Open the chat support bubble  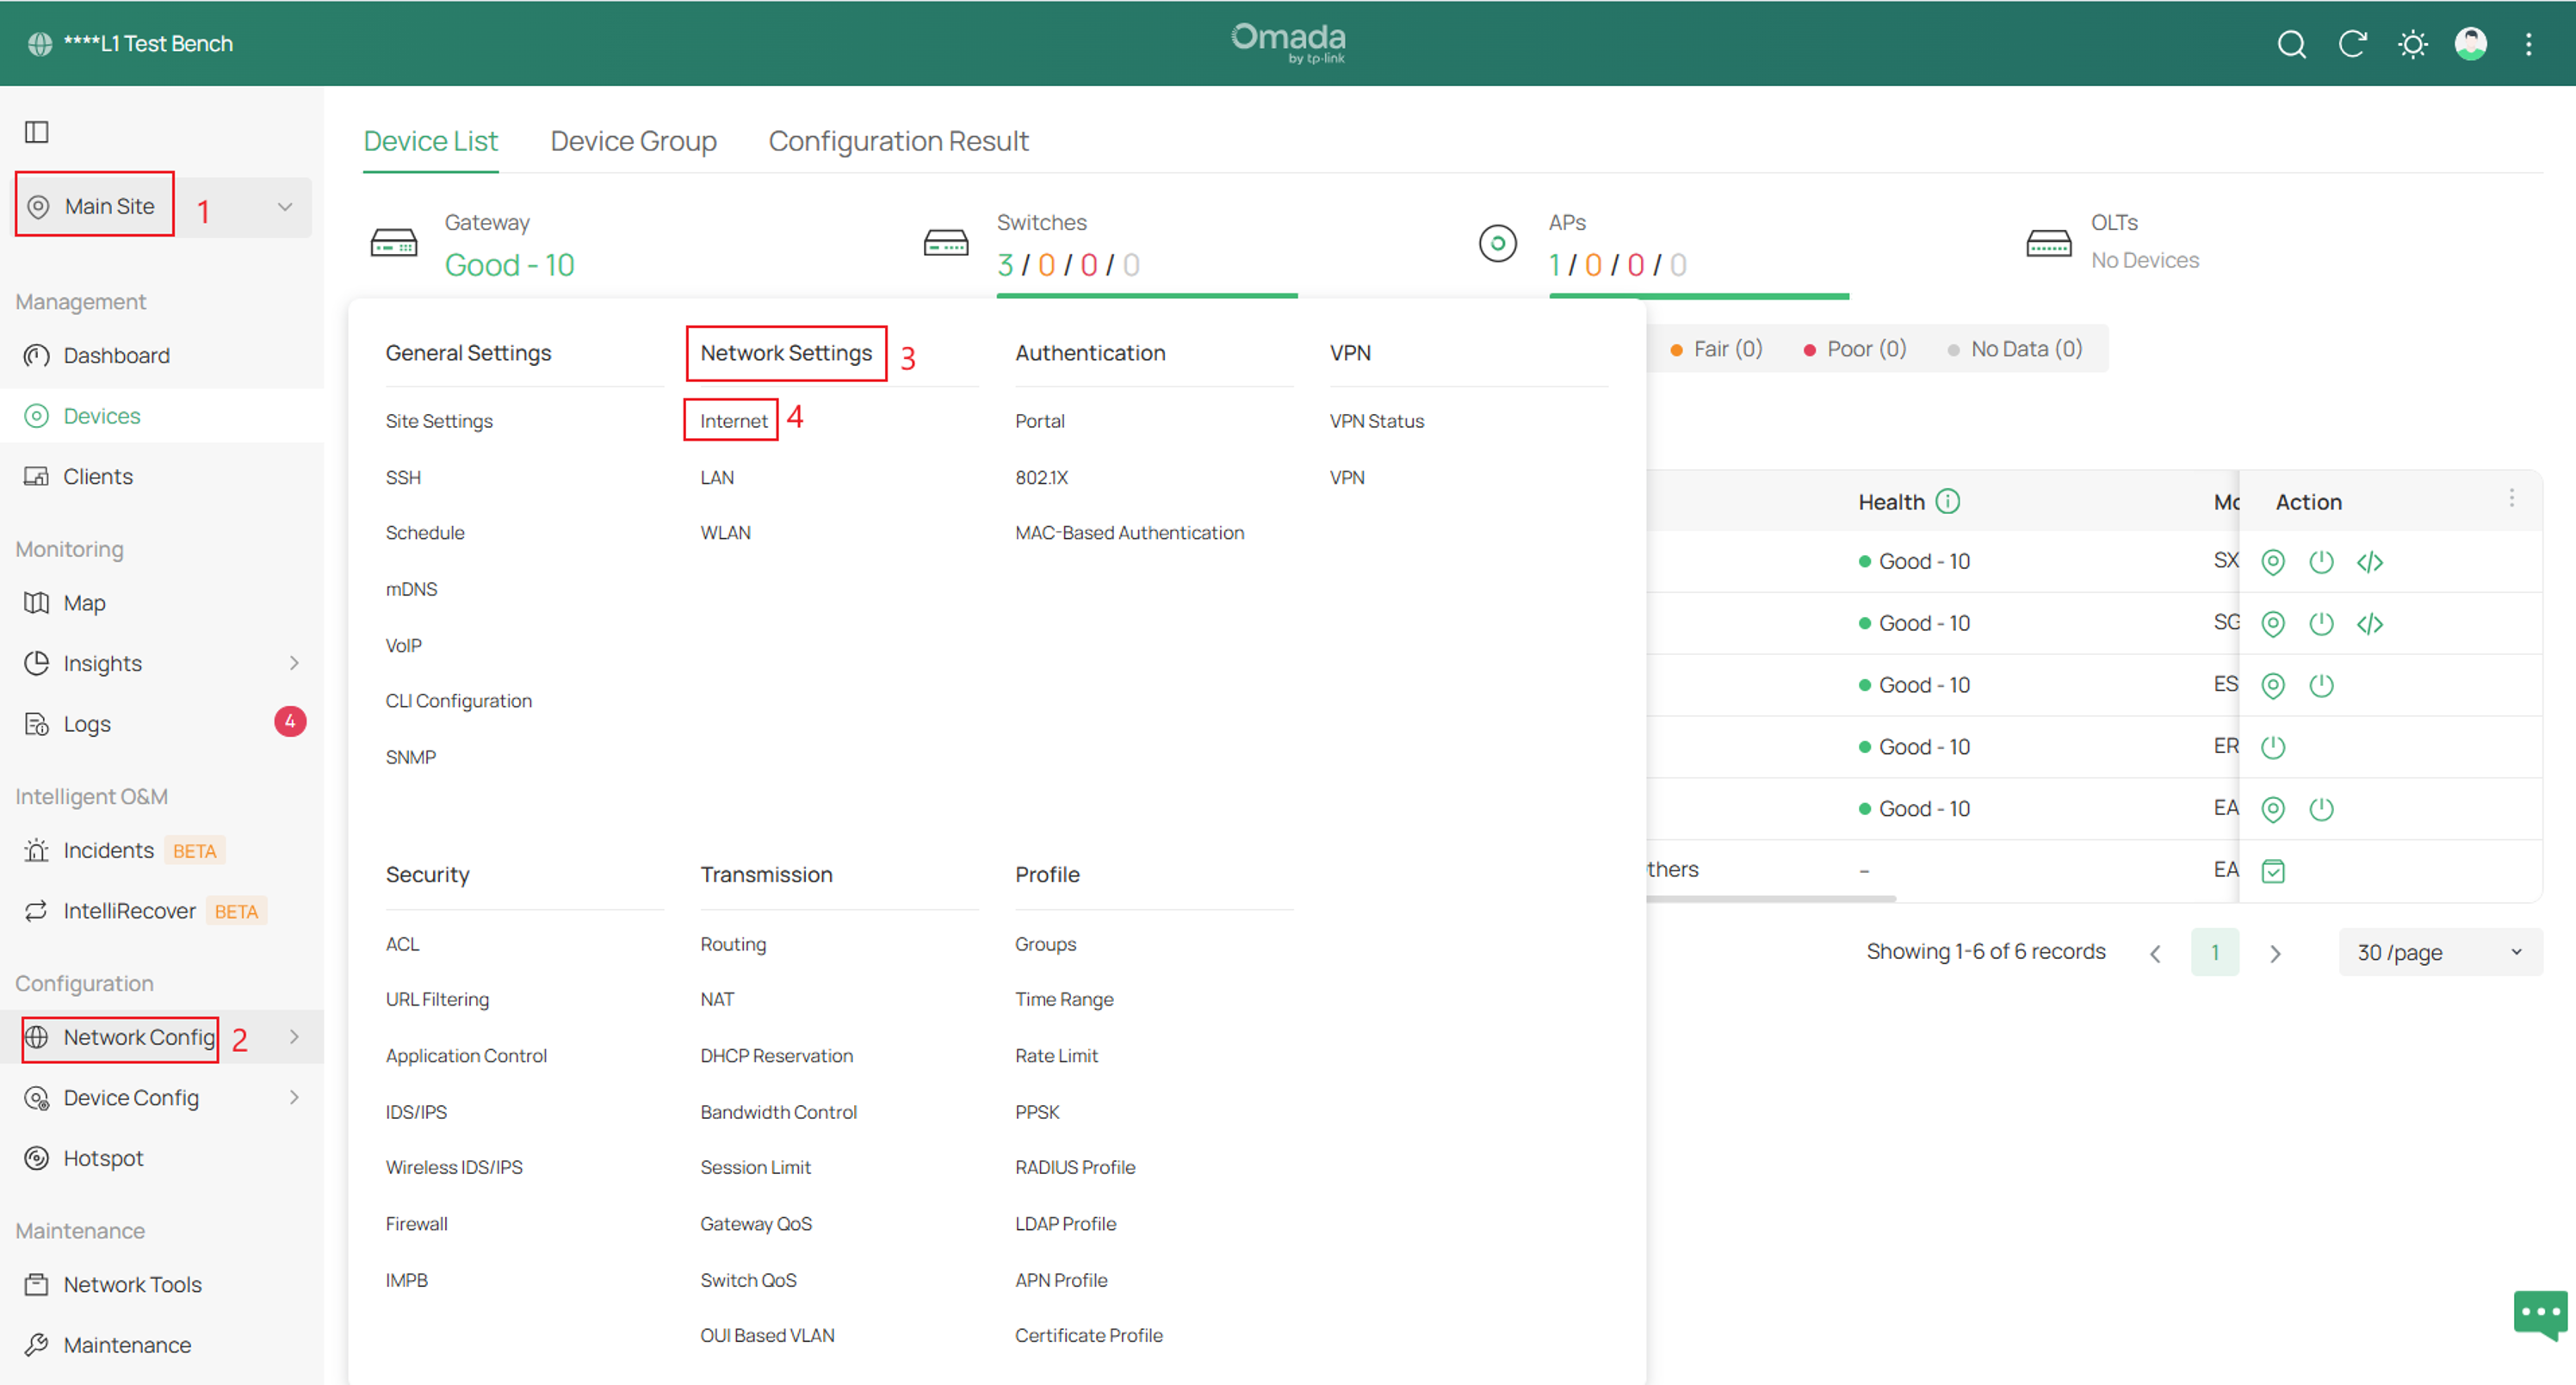click(2540, 1314)
